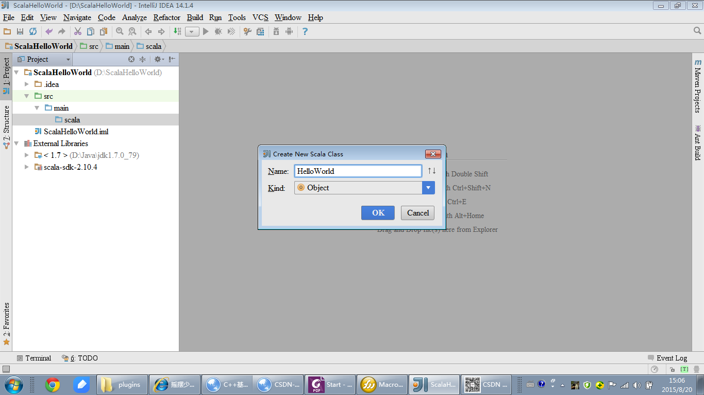Click the toolbar search magnifier at right
704x395 pixels.
697,31
